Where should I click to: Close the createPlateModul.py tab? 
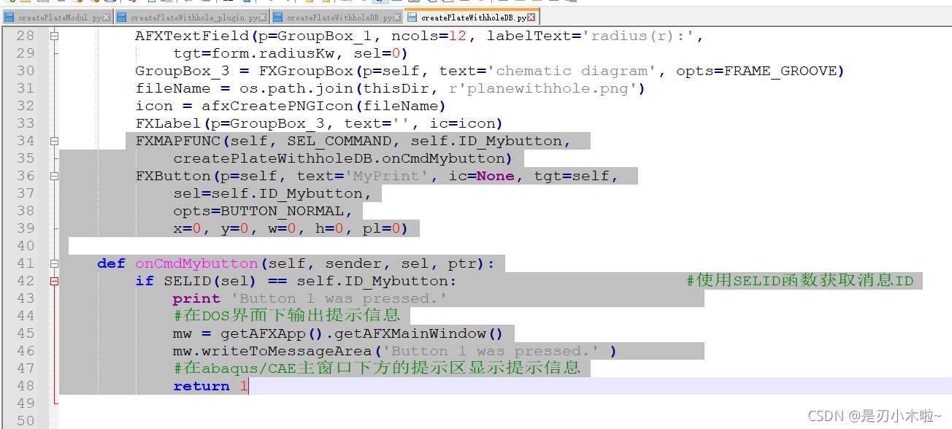(107, 17)
